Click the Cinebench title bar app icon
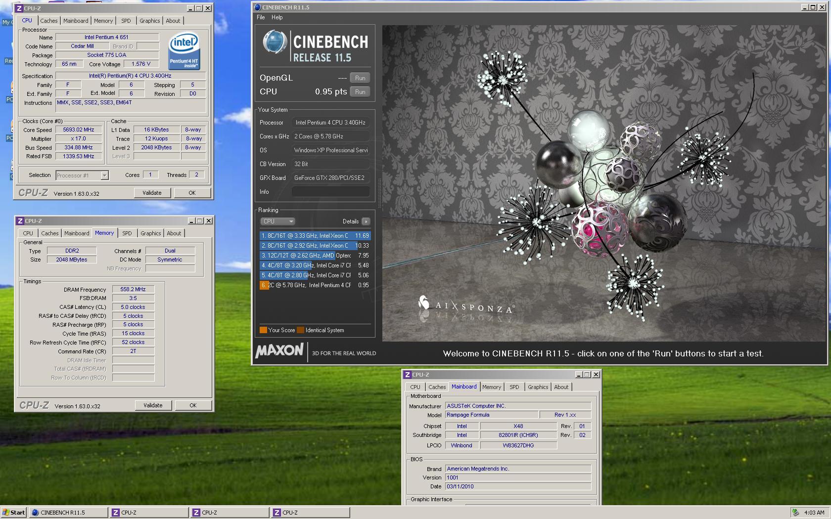Image resolution: width=831 pixels, height=519 pixels. (x=257, y=7)
